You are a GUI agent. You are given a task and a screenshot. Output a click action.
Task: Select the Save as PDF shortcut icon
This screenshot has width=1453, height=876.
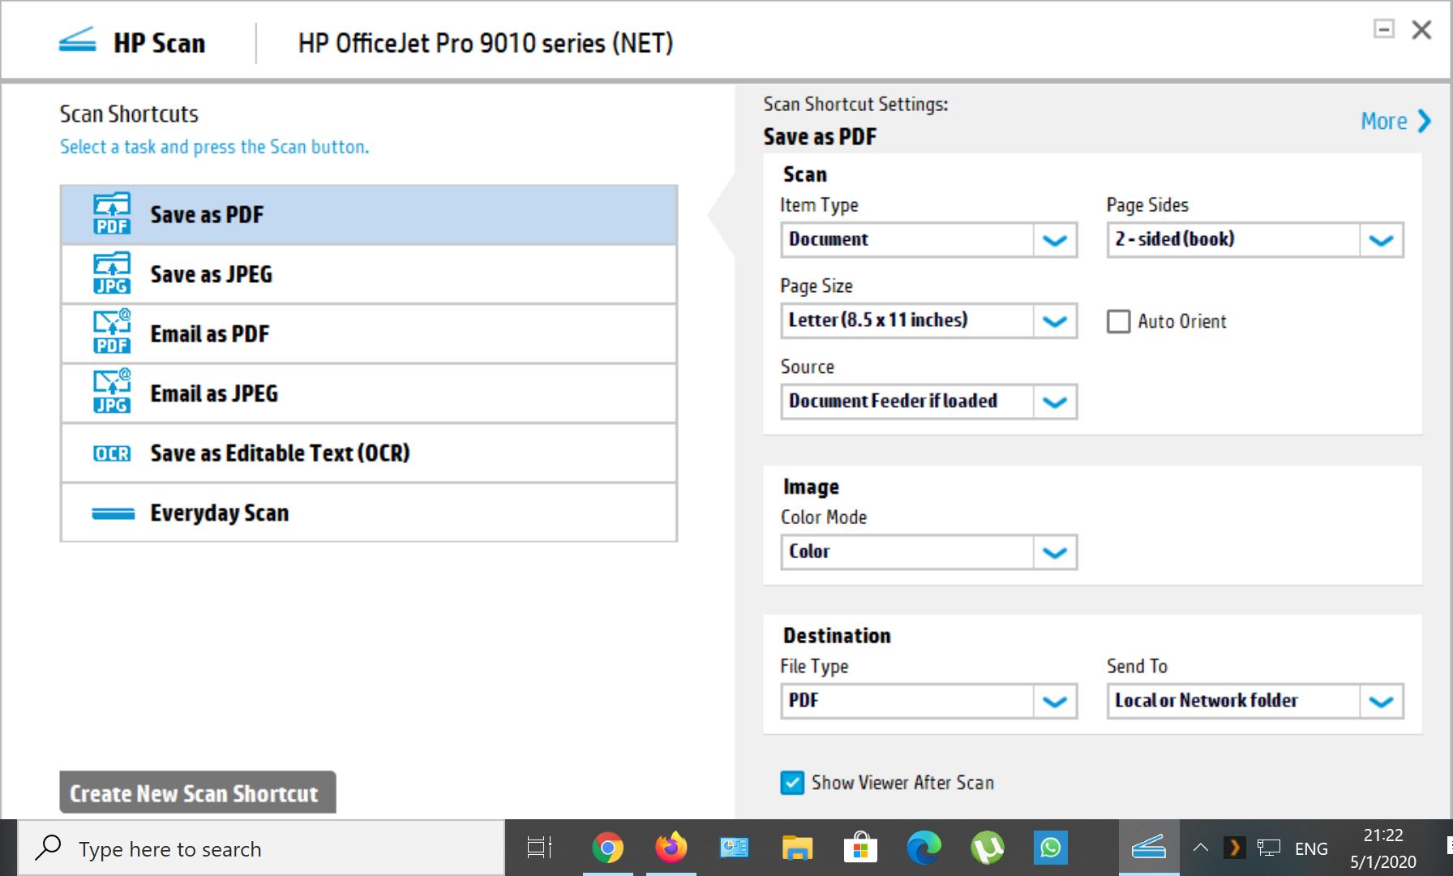point(111,213)
